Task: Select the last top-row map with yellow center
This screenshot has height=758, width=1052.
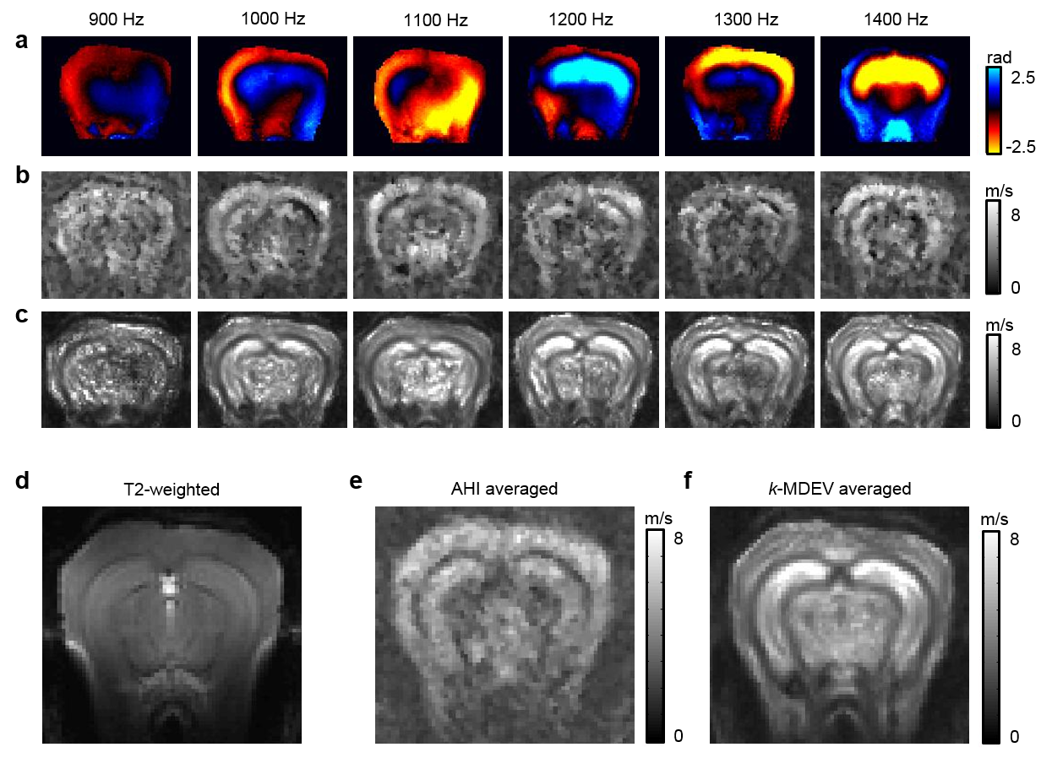Action: (x=894, y=95)
